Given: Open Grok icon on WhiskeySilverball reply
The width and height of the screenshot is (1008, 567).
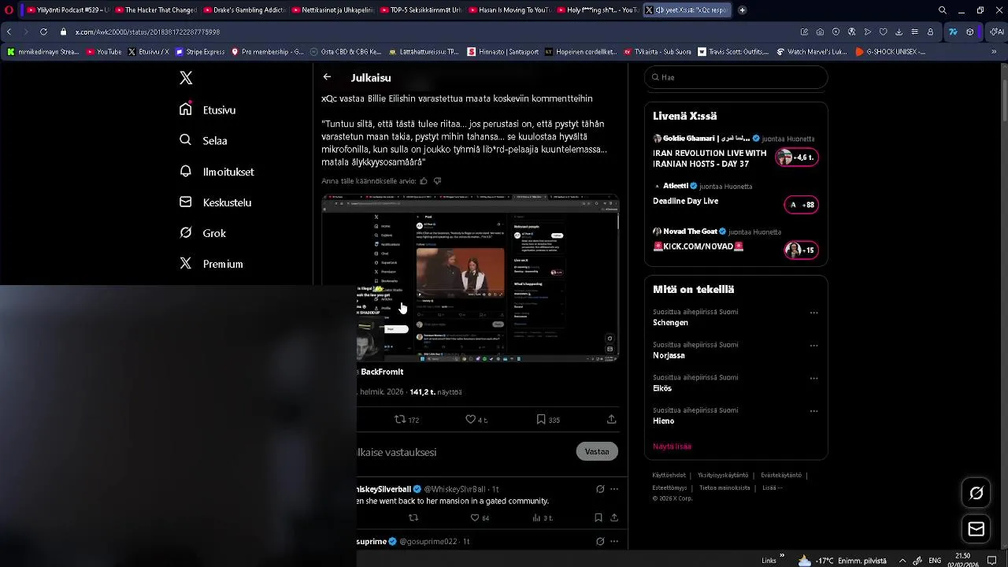Looking at the screenshot, I should [x=600, y=489].
